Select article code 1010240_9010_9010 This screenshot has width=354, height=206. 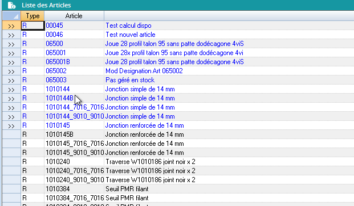(x=75, y=180)
